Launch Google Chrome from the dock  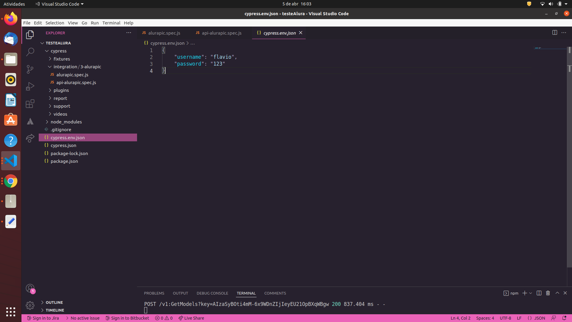11,181
